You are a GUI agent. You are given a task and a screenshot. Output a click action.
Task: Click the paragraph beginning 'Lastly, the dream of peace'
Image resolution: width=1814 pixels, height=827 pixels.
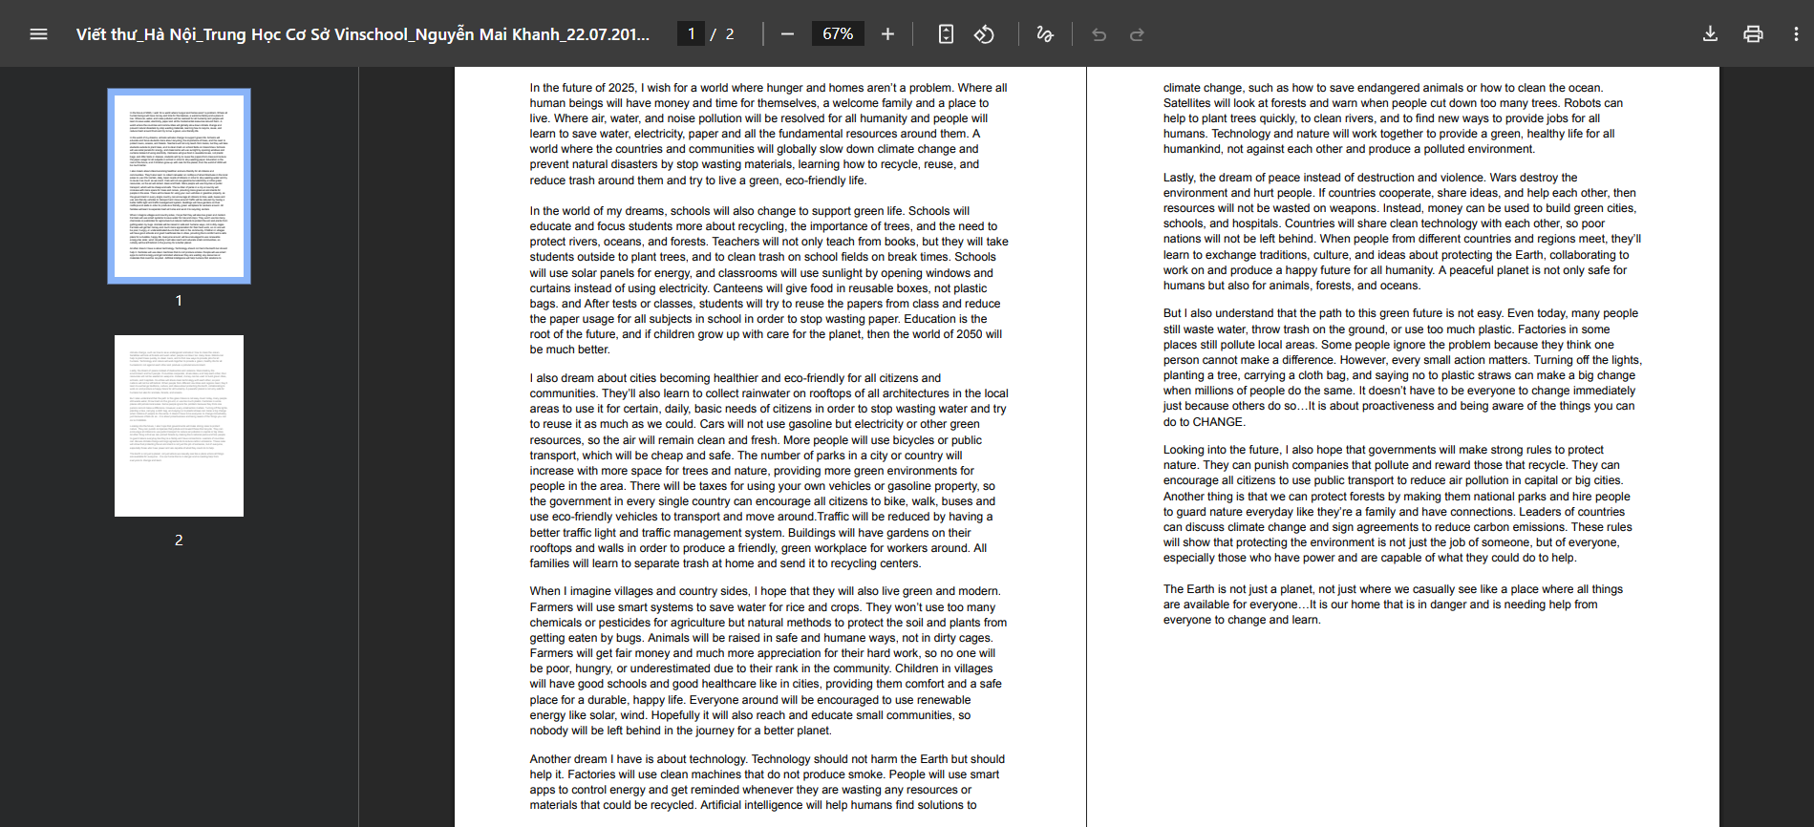point(1401,231)
